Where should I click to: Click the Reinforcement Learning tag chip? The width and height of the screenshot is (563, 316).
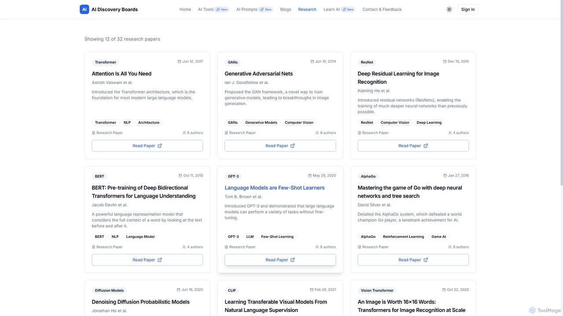tap(403, 237)
